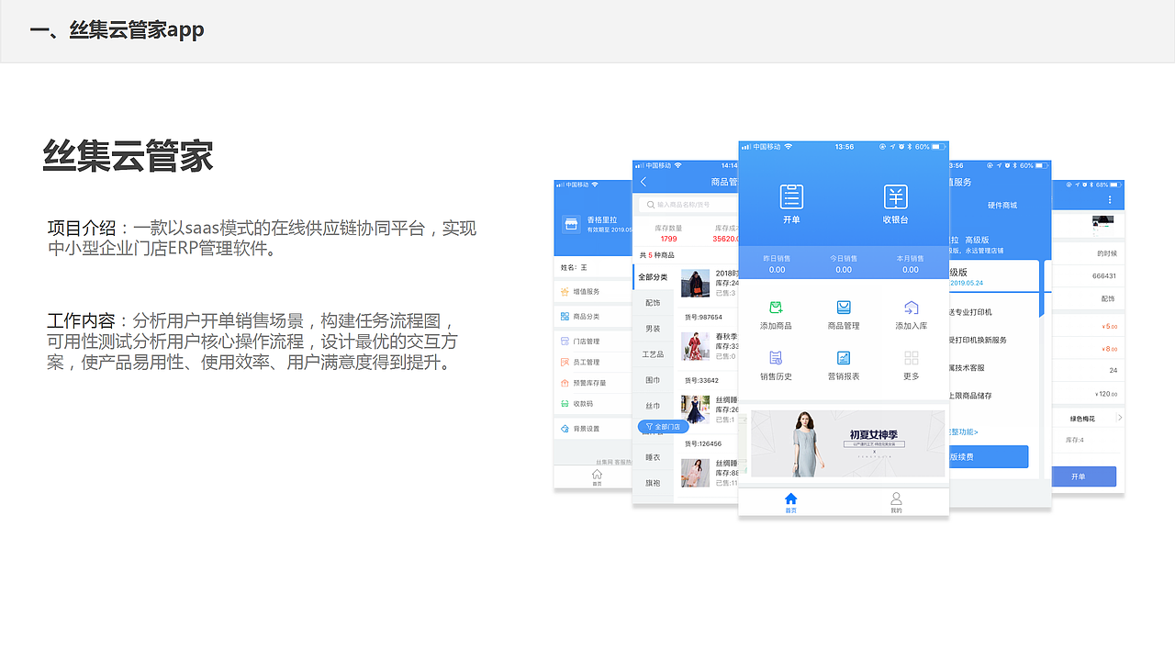
Task: Select the 围巾 category tab
Action: tap(653, 380)
